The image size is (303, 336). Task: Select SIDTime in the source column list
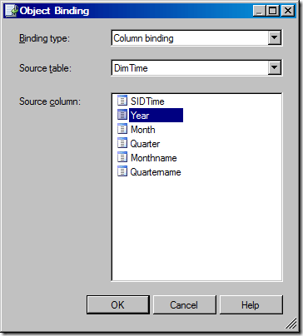click(x=147, y=101)
